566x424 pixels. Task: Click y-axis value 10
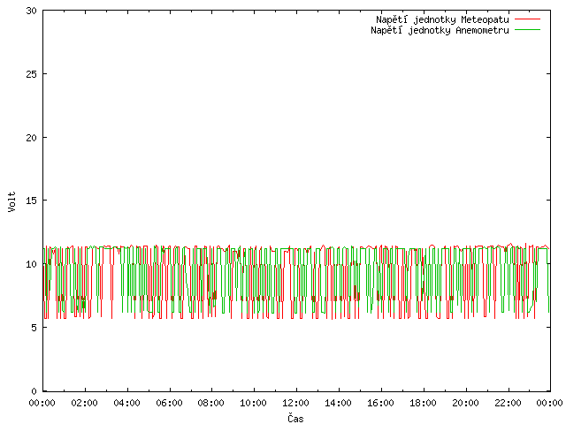32,264
